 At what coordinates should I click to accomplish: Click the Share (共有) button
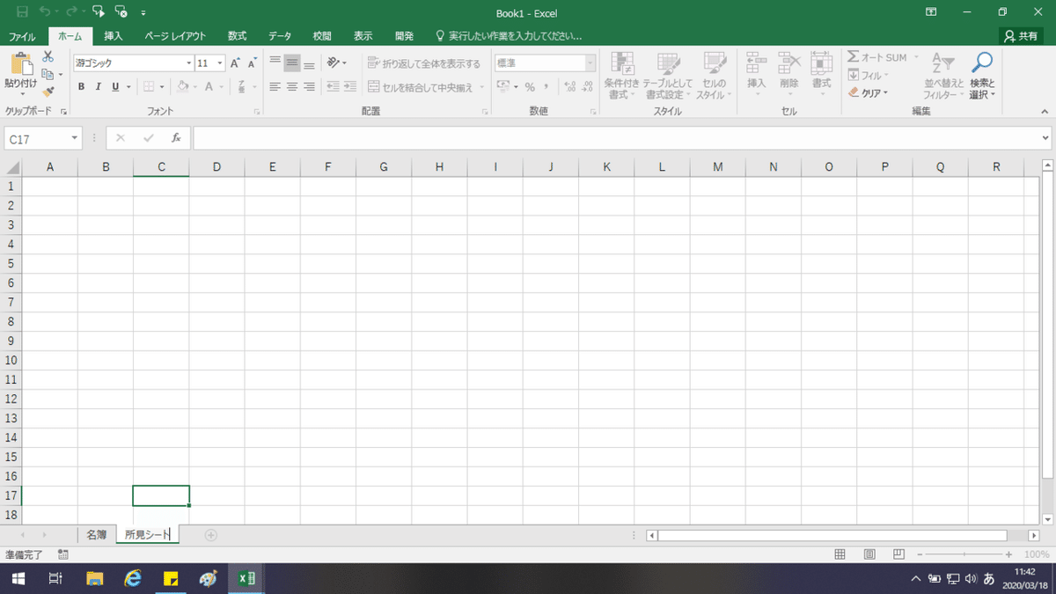pyautogui.click(x=1021, y=36)
